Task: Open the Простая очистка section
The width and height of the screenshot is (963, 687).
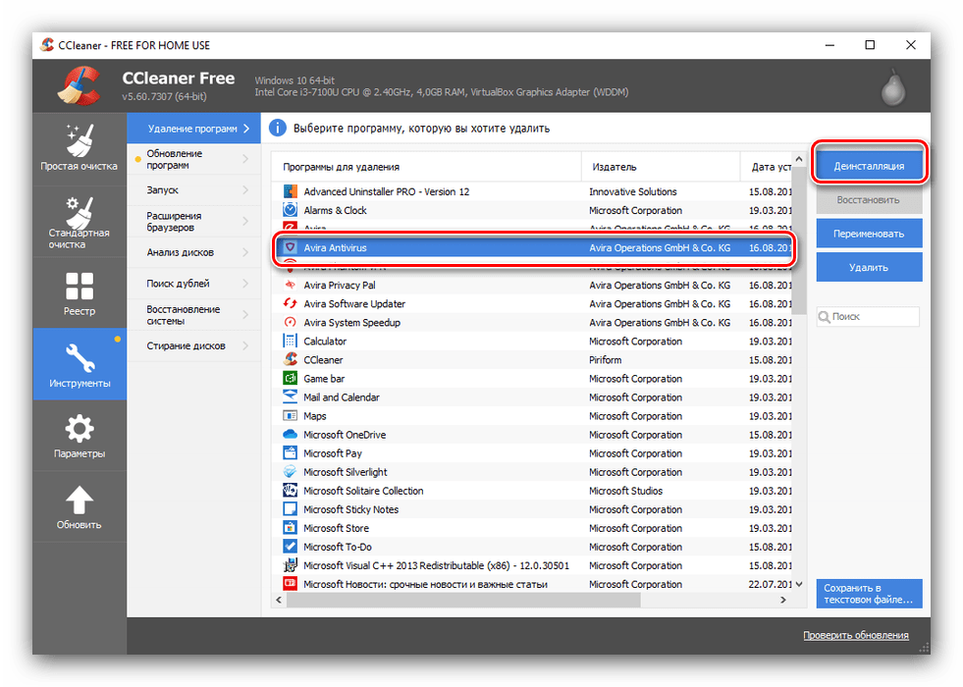Action: 79,147
